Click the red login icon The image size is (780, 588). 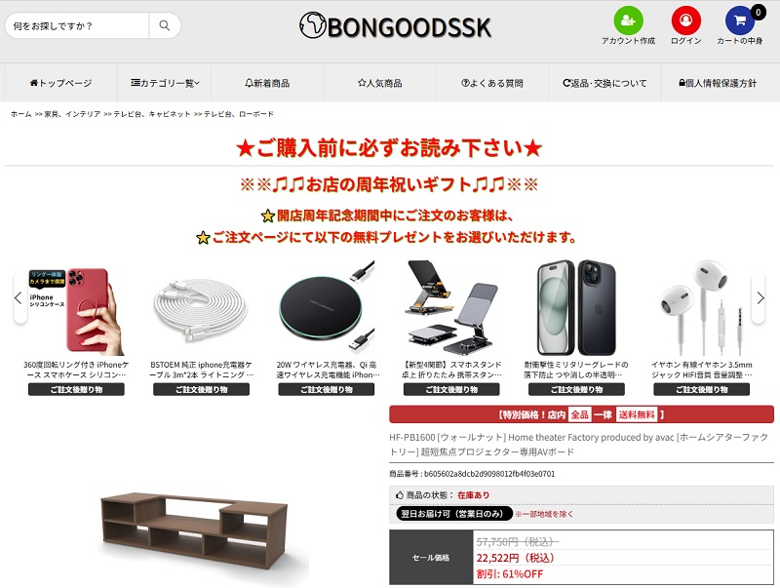[686, 20]
